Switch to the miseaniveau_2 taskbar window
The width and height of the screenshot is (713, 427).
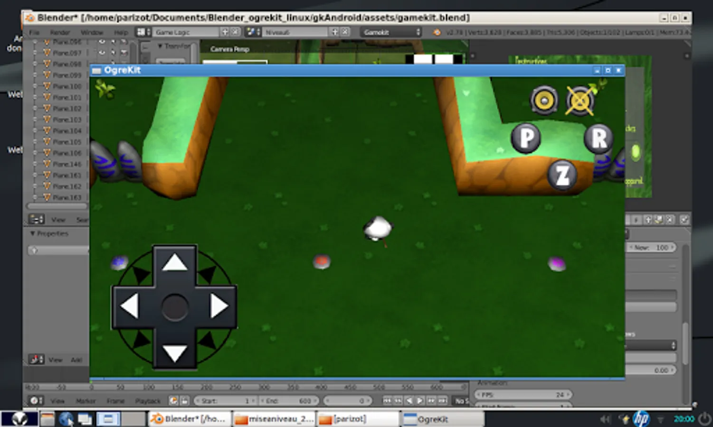(x=274, y=419)
